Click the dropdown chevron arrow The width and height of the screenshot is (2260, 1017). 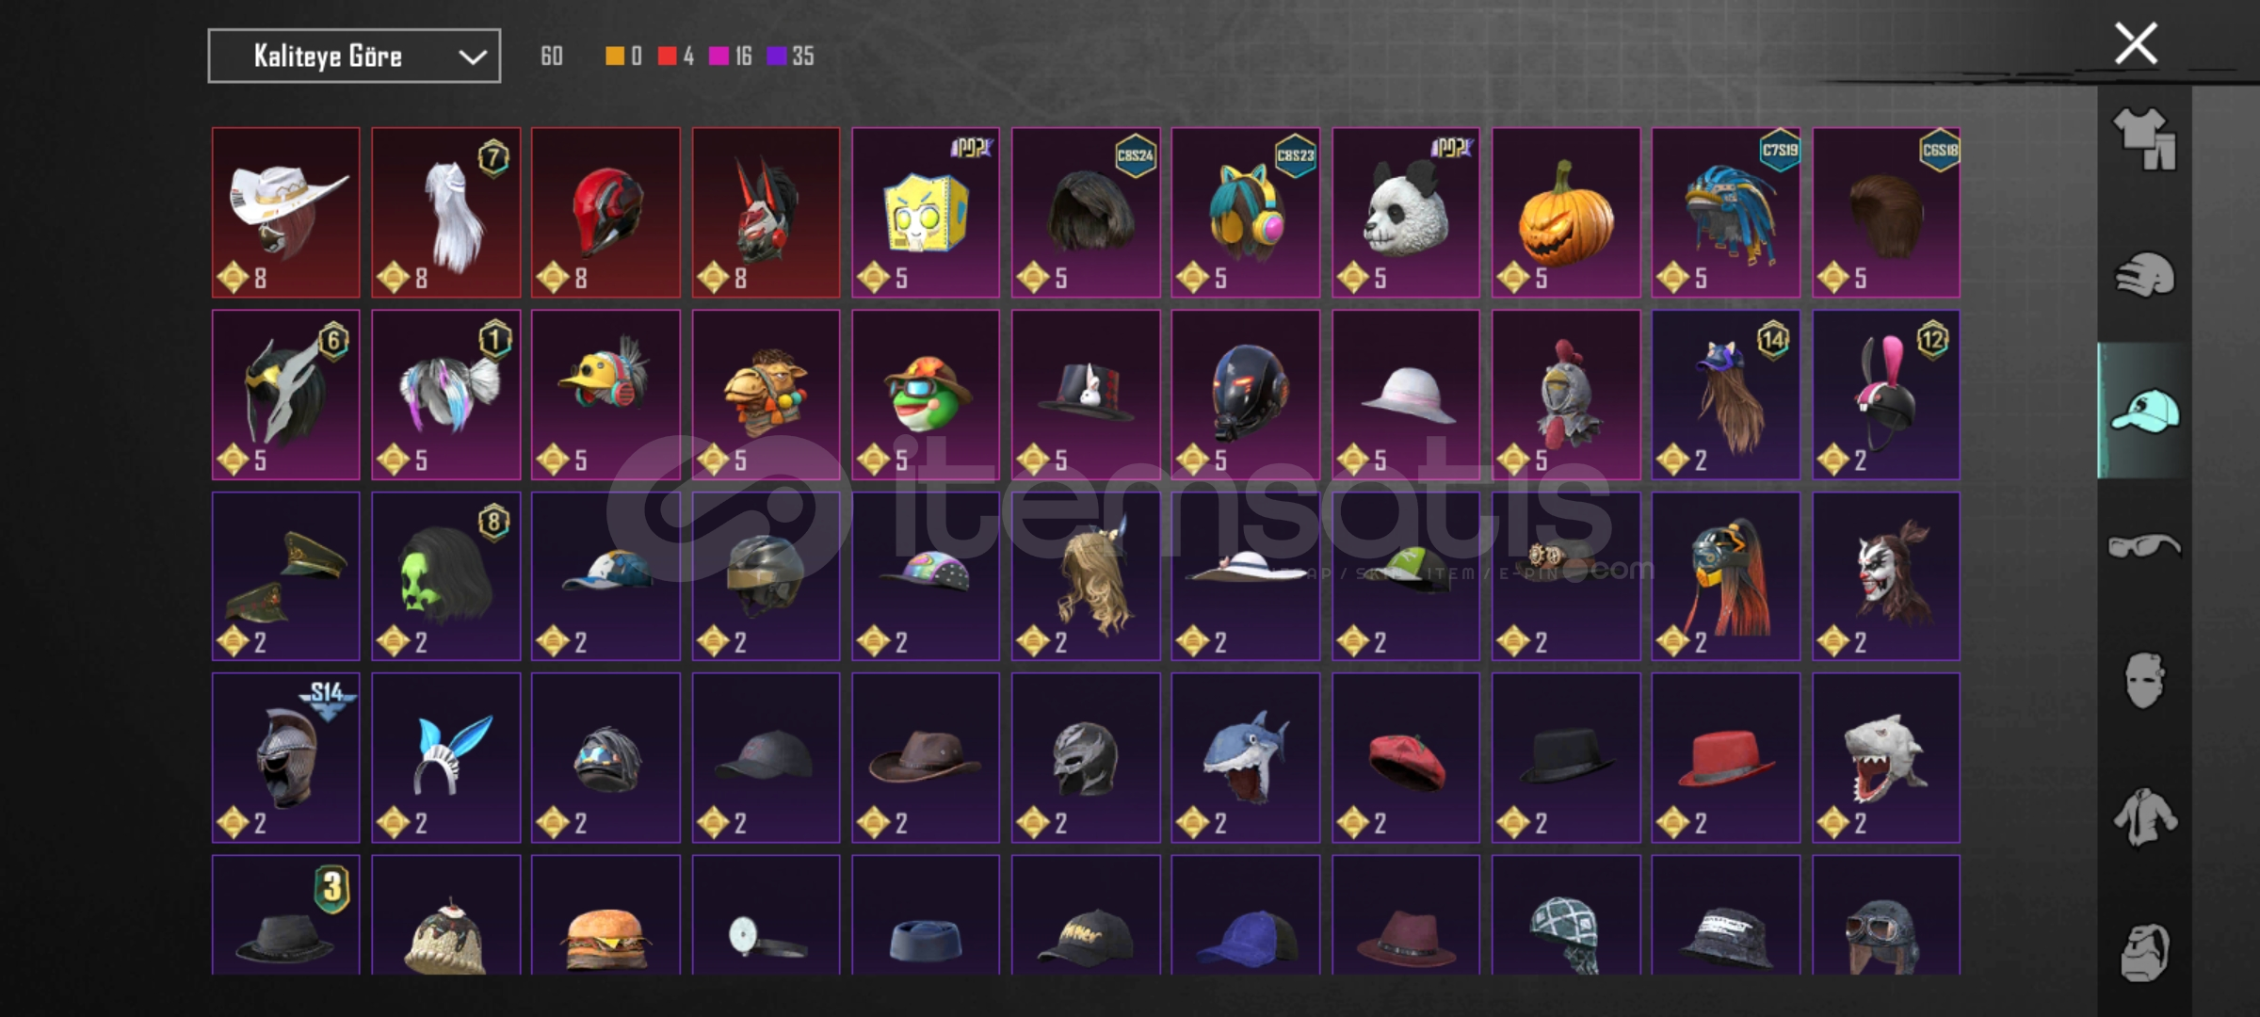click(x=472, y=57)
